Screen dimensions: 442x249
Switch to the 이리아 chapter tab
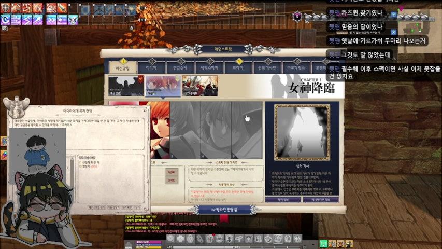pos(151,68)
